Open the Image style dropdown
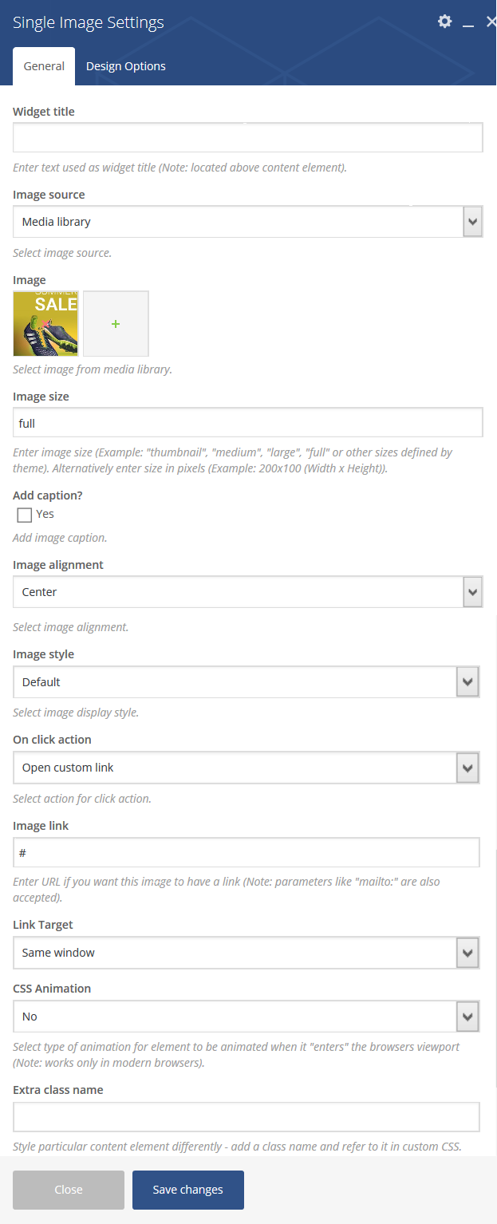497x1224 pixels. tap(246, 682)
